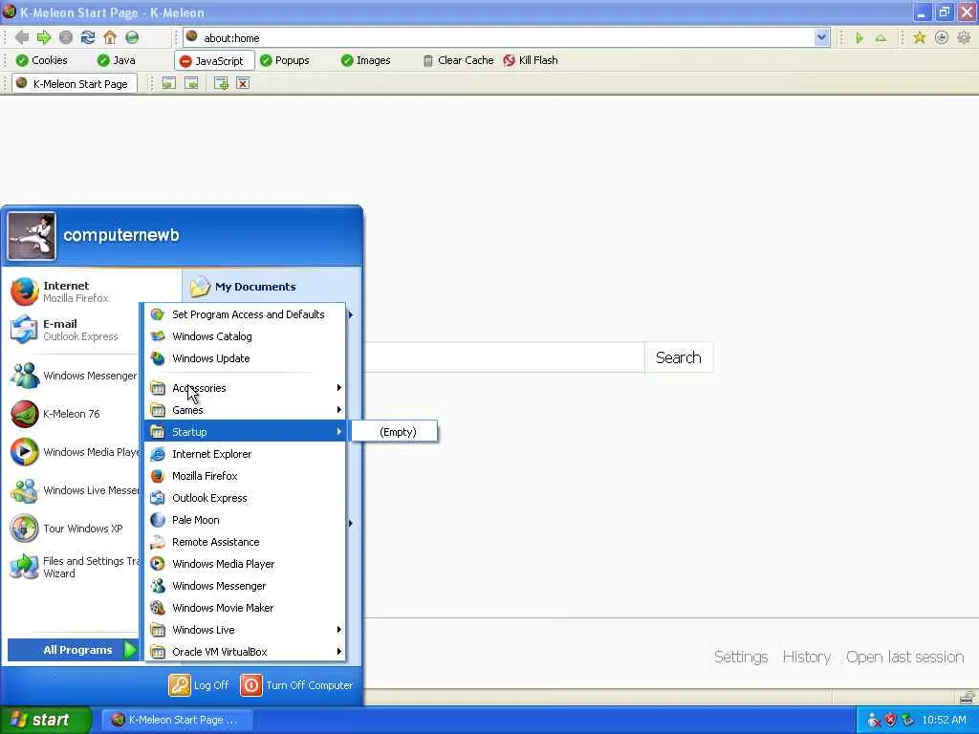This screenshot has width=979, height=734.
Task: Click the system tray clock showing 10:52 AM
Action: [x=944, y=721]
